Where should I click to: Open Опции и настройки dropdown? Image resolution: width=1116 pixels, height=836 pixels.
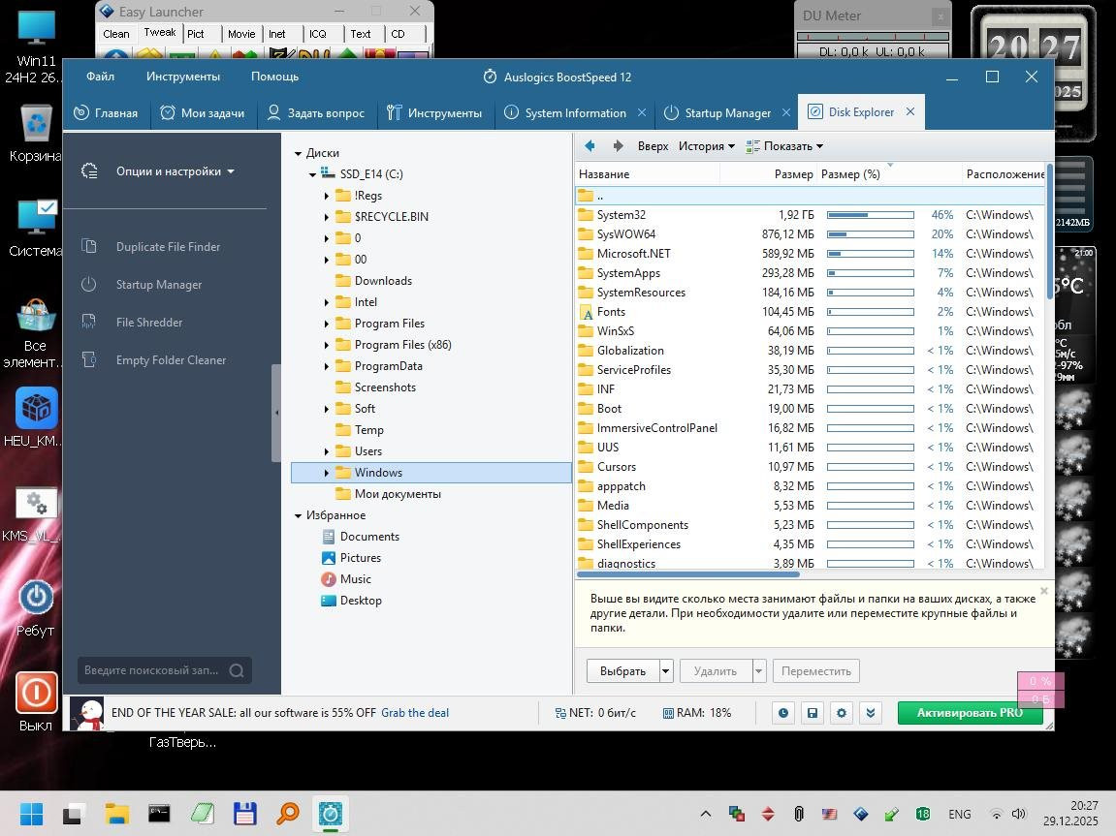point(175,171)
